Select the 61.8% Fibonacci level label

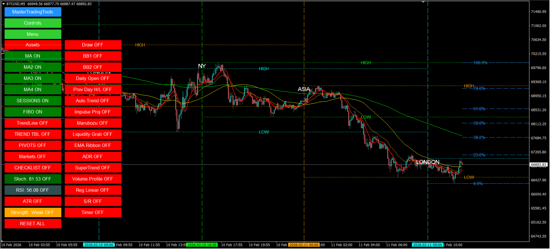tap(479, 109)
